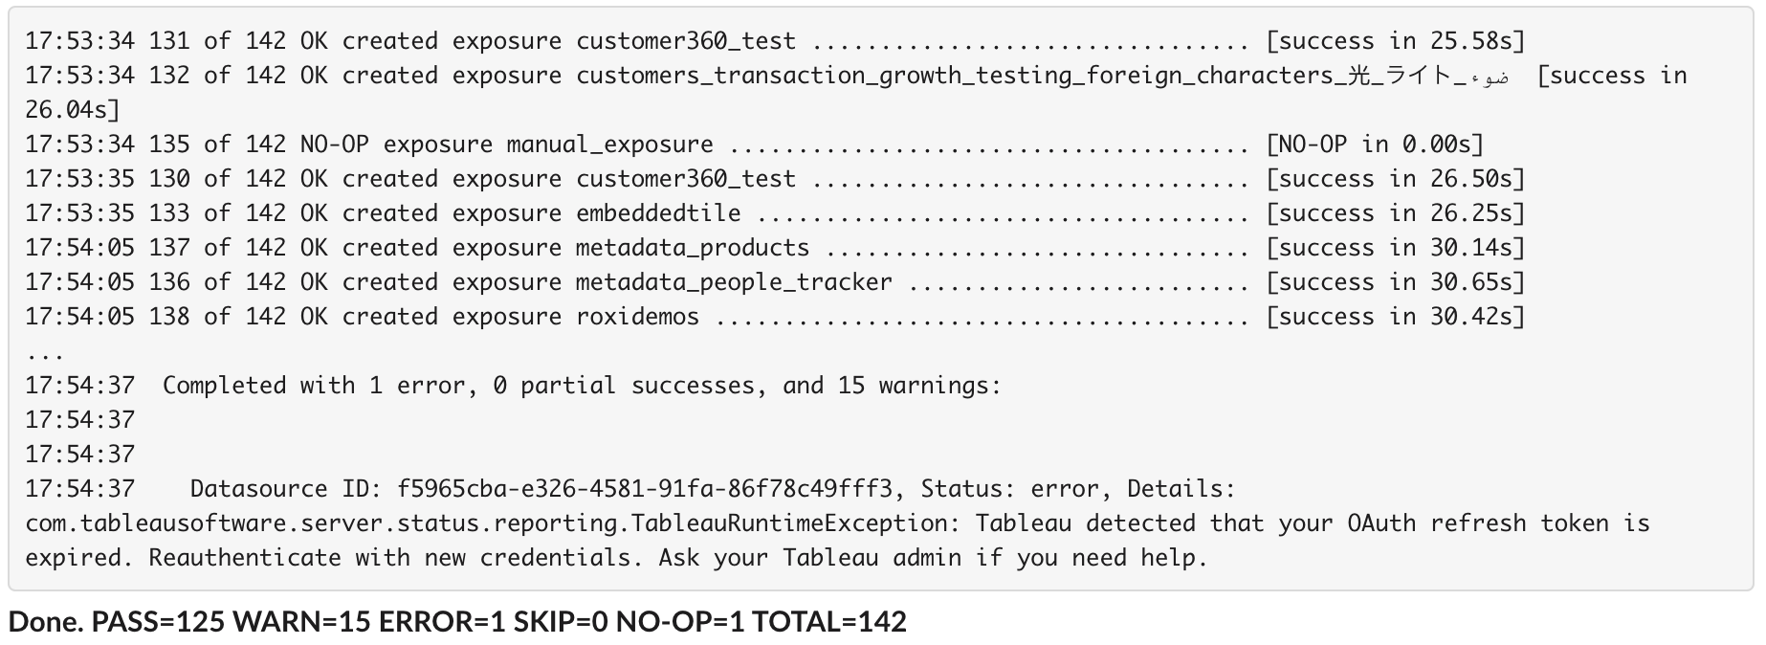1766x645 pixels.
Task: Click the metadata_products exposure name
Action: click(692, 248)
